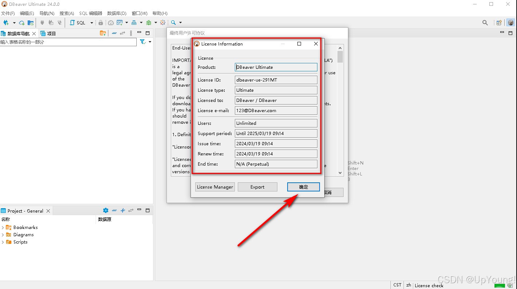Screen dimensions: 517x289
Task: Expand the Diagrams tree node
Action: pyautogui.click(x=3, y=235)
